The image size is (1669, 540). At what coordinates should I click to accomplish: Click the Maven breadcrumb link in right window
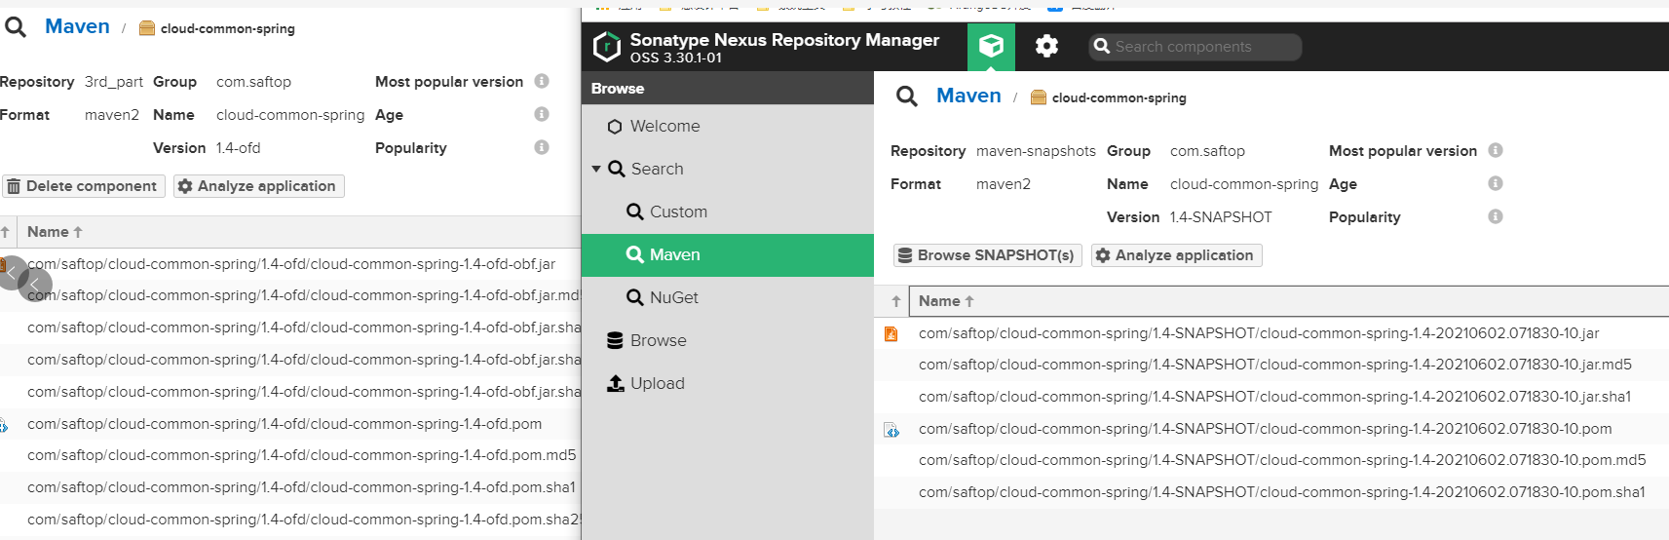pos(968,96)
